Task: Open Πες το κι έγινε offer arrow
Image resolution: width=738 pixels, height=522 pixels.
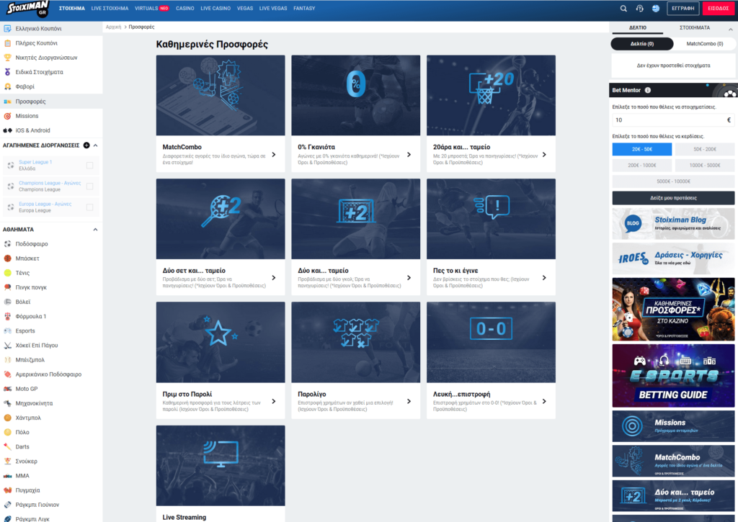Action: [544, 278]
